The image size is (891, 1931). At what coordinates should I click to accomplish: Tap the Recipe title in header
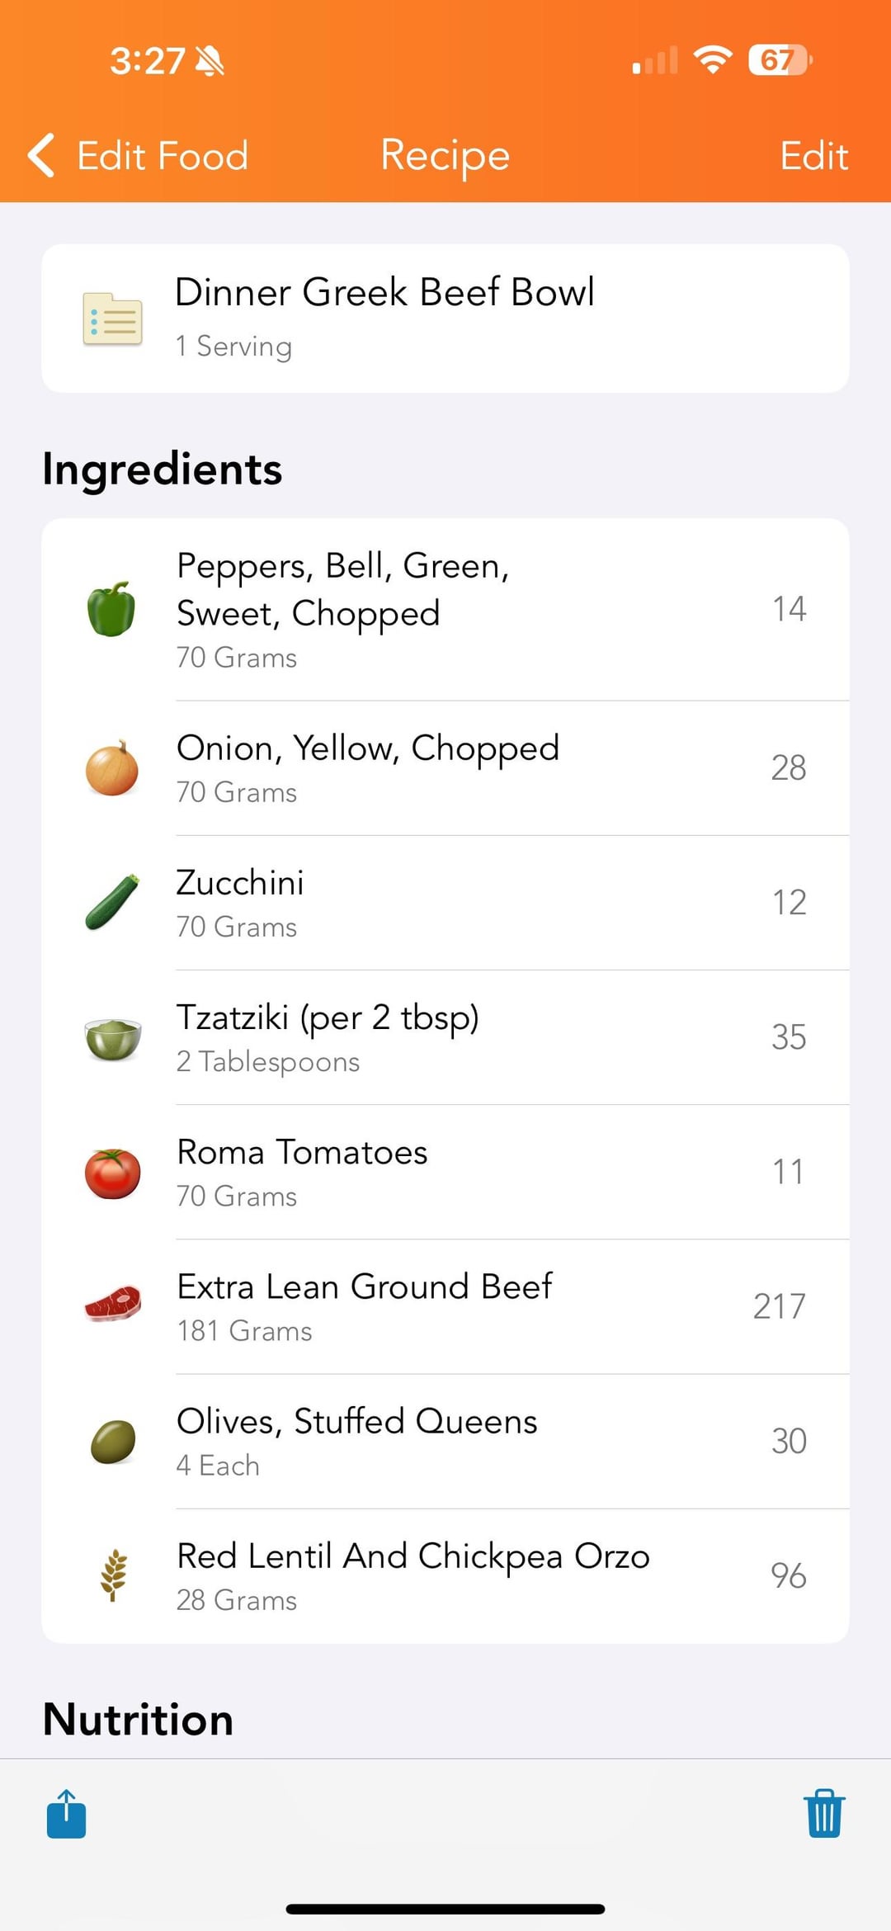pyautogui.click(x=445, y=156)
